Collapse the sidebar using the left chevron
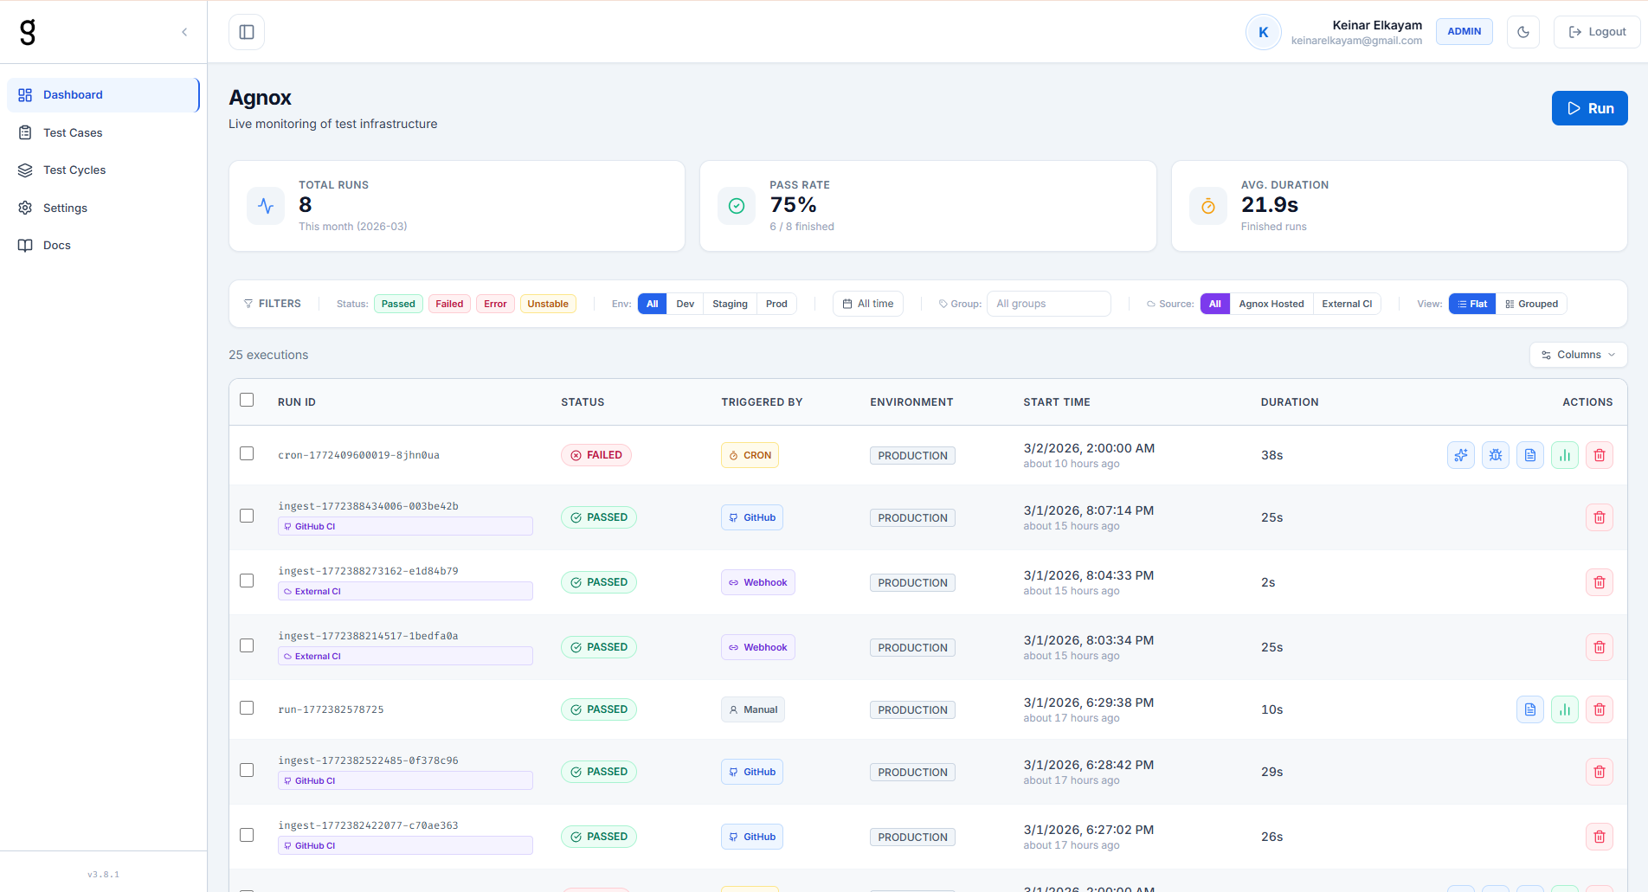 [x=184, y=32]
